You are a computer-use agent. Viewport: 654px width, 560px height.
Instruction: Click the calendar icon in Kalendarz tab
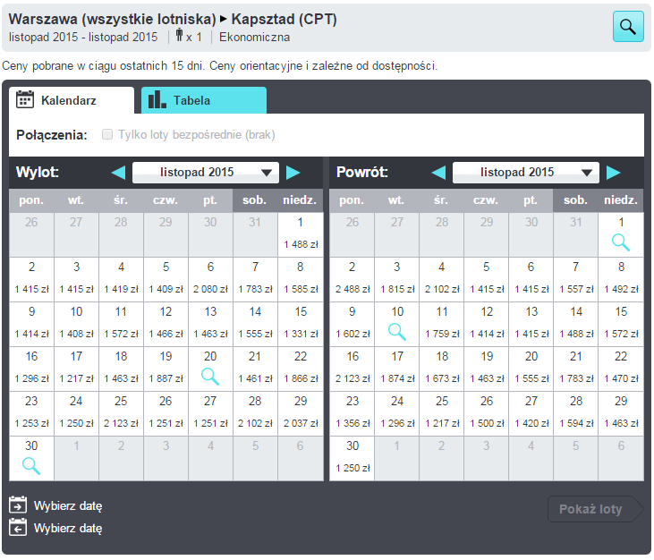[25, 99]
